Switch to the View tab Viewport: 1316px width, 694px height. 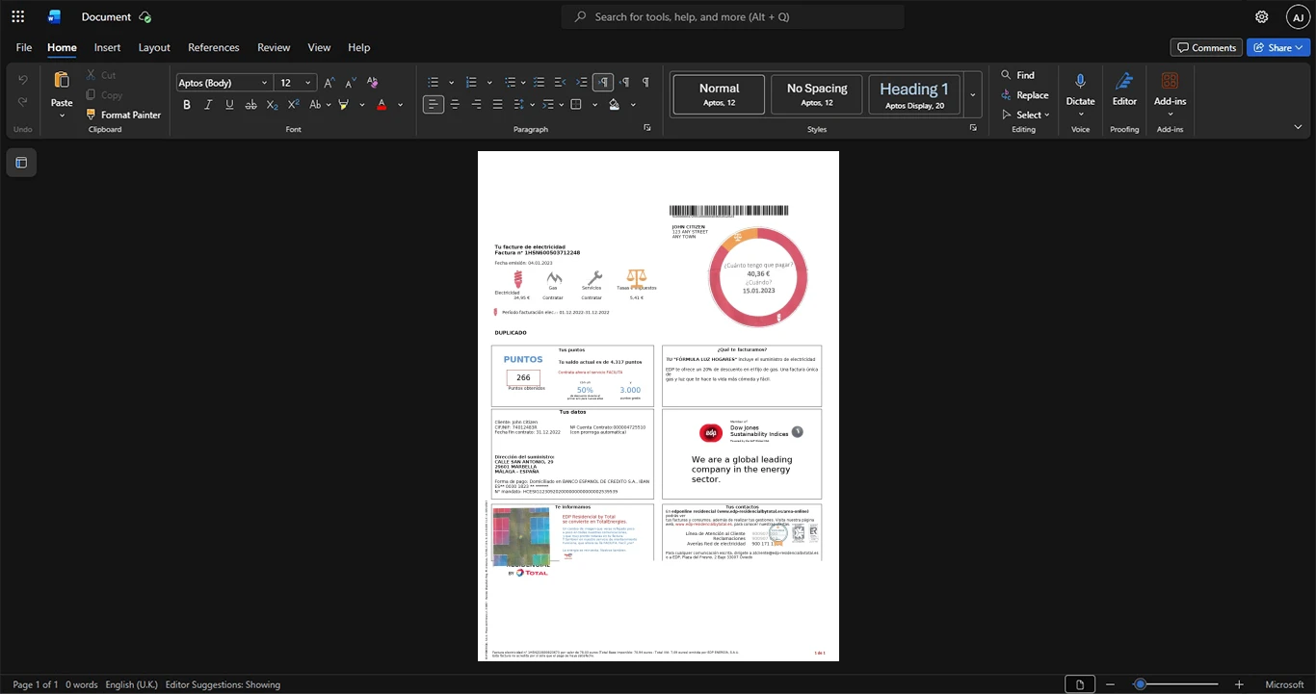point(319,47)
